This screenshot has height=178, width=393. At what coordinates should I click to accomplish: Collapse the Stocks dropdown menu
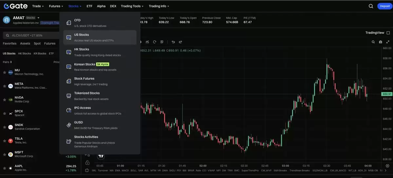point(75,6)
